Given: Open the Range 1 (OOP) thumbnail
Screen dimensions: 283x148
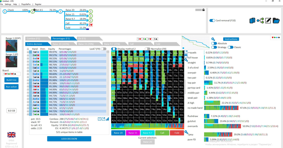Looking at the screenshot, I should pos(11,46).
